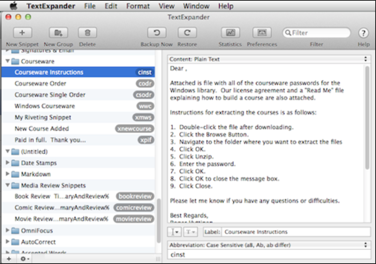Click the Media Review Snippets folder icon

point(15,186)
